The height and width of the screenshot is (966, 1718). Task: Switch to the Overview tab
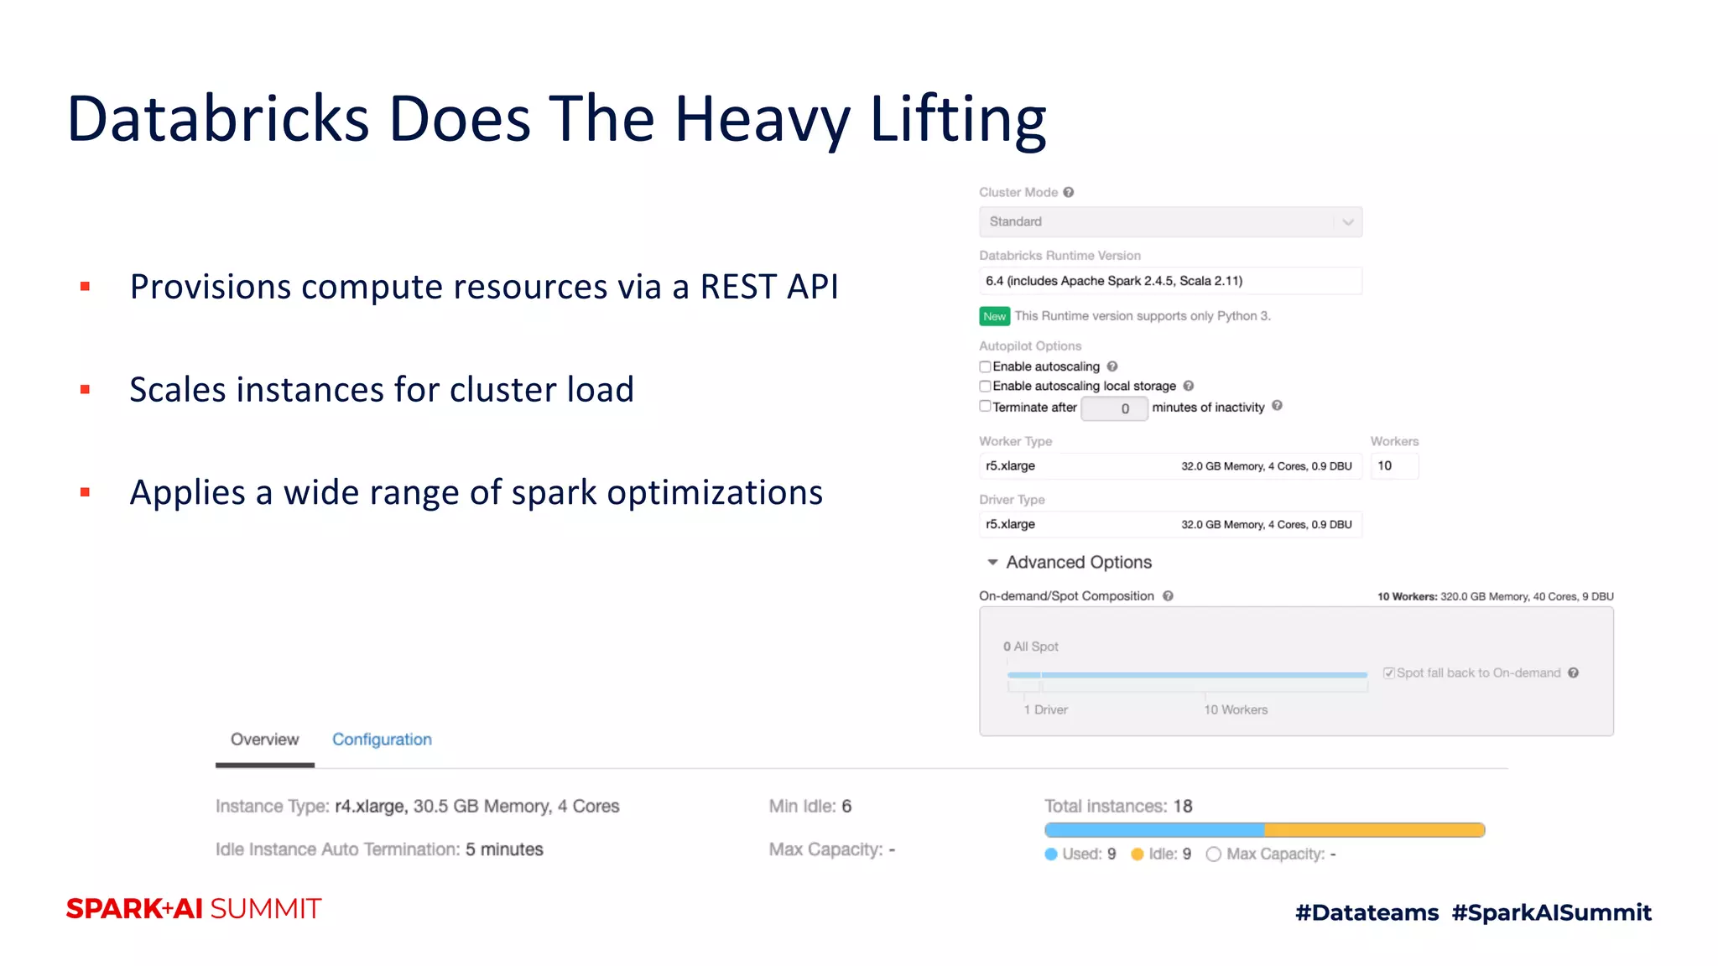(x=264, y=740)
